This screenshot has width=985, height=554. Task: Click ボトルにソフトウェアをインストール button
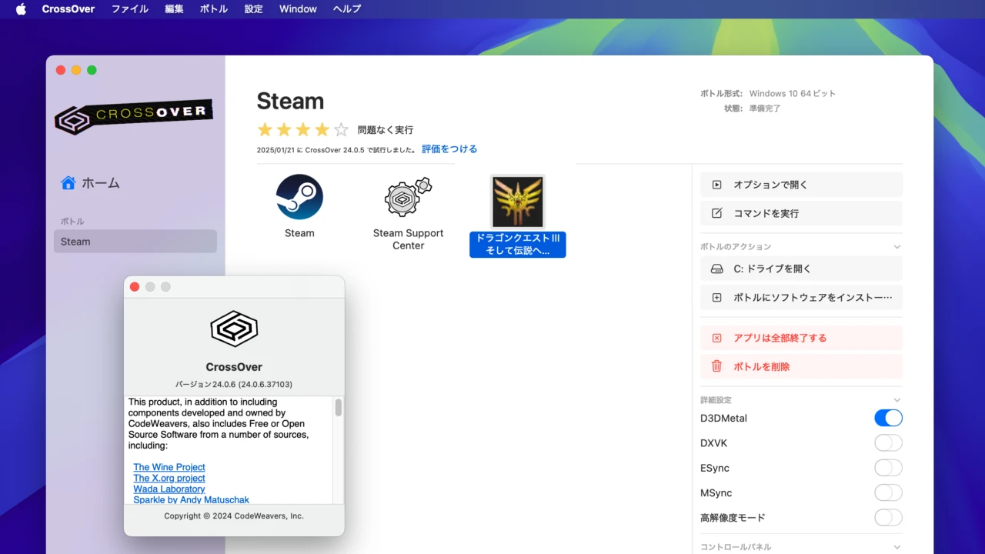click(x=801, y=297)
